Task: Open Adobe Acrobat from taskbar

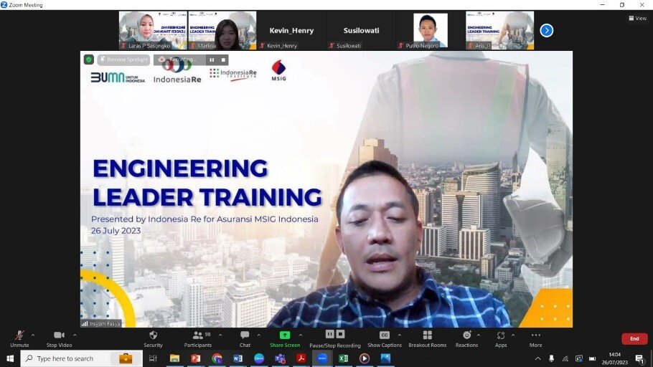Action: (x=301, y=358)
